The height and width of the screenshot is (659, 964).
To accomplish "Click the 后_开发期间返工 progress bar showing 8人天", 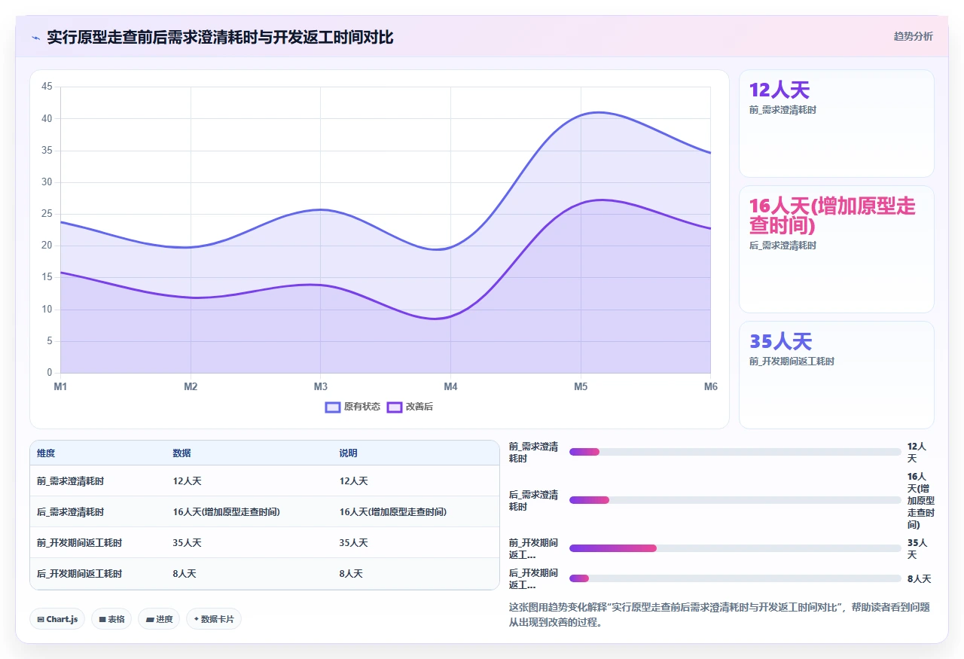I will (x=735, y=578).
